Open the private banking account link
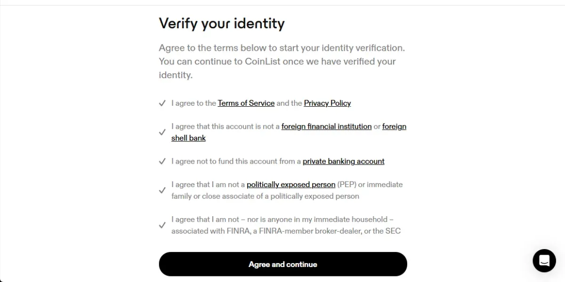This screenshot has height=282, width=565. (343, 161)
